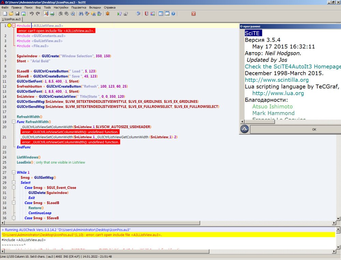Click the green save-as icon next to the floppy
The image size is (341, 260).
(24, 14)
